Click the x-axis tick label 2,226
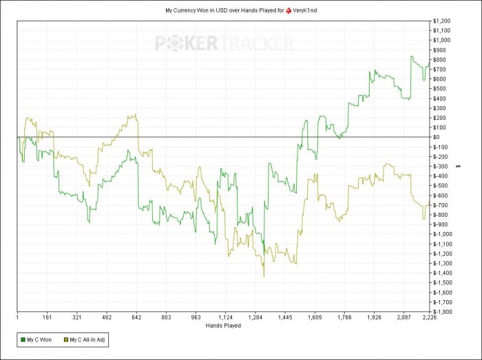Screen dimensions: 482x360 point(430,317)
